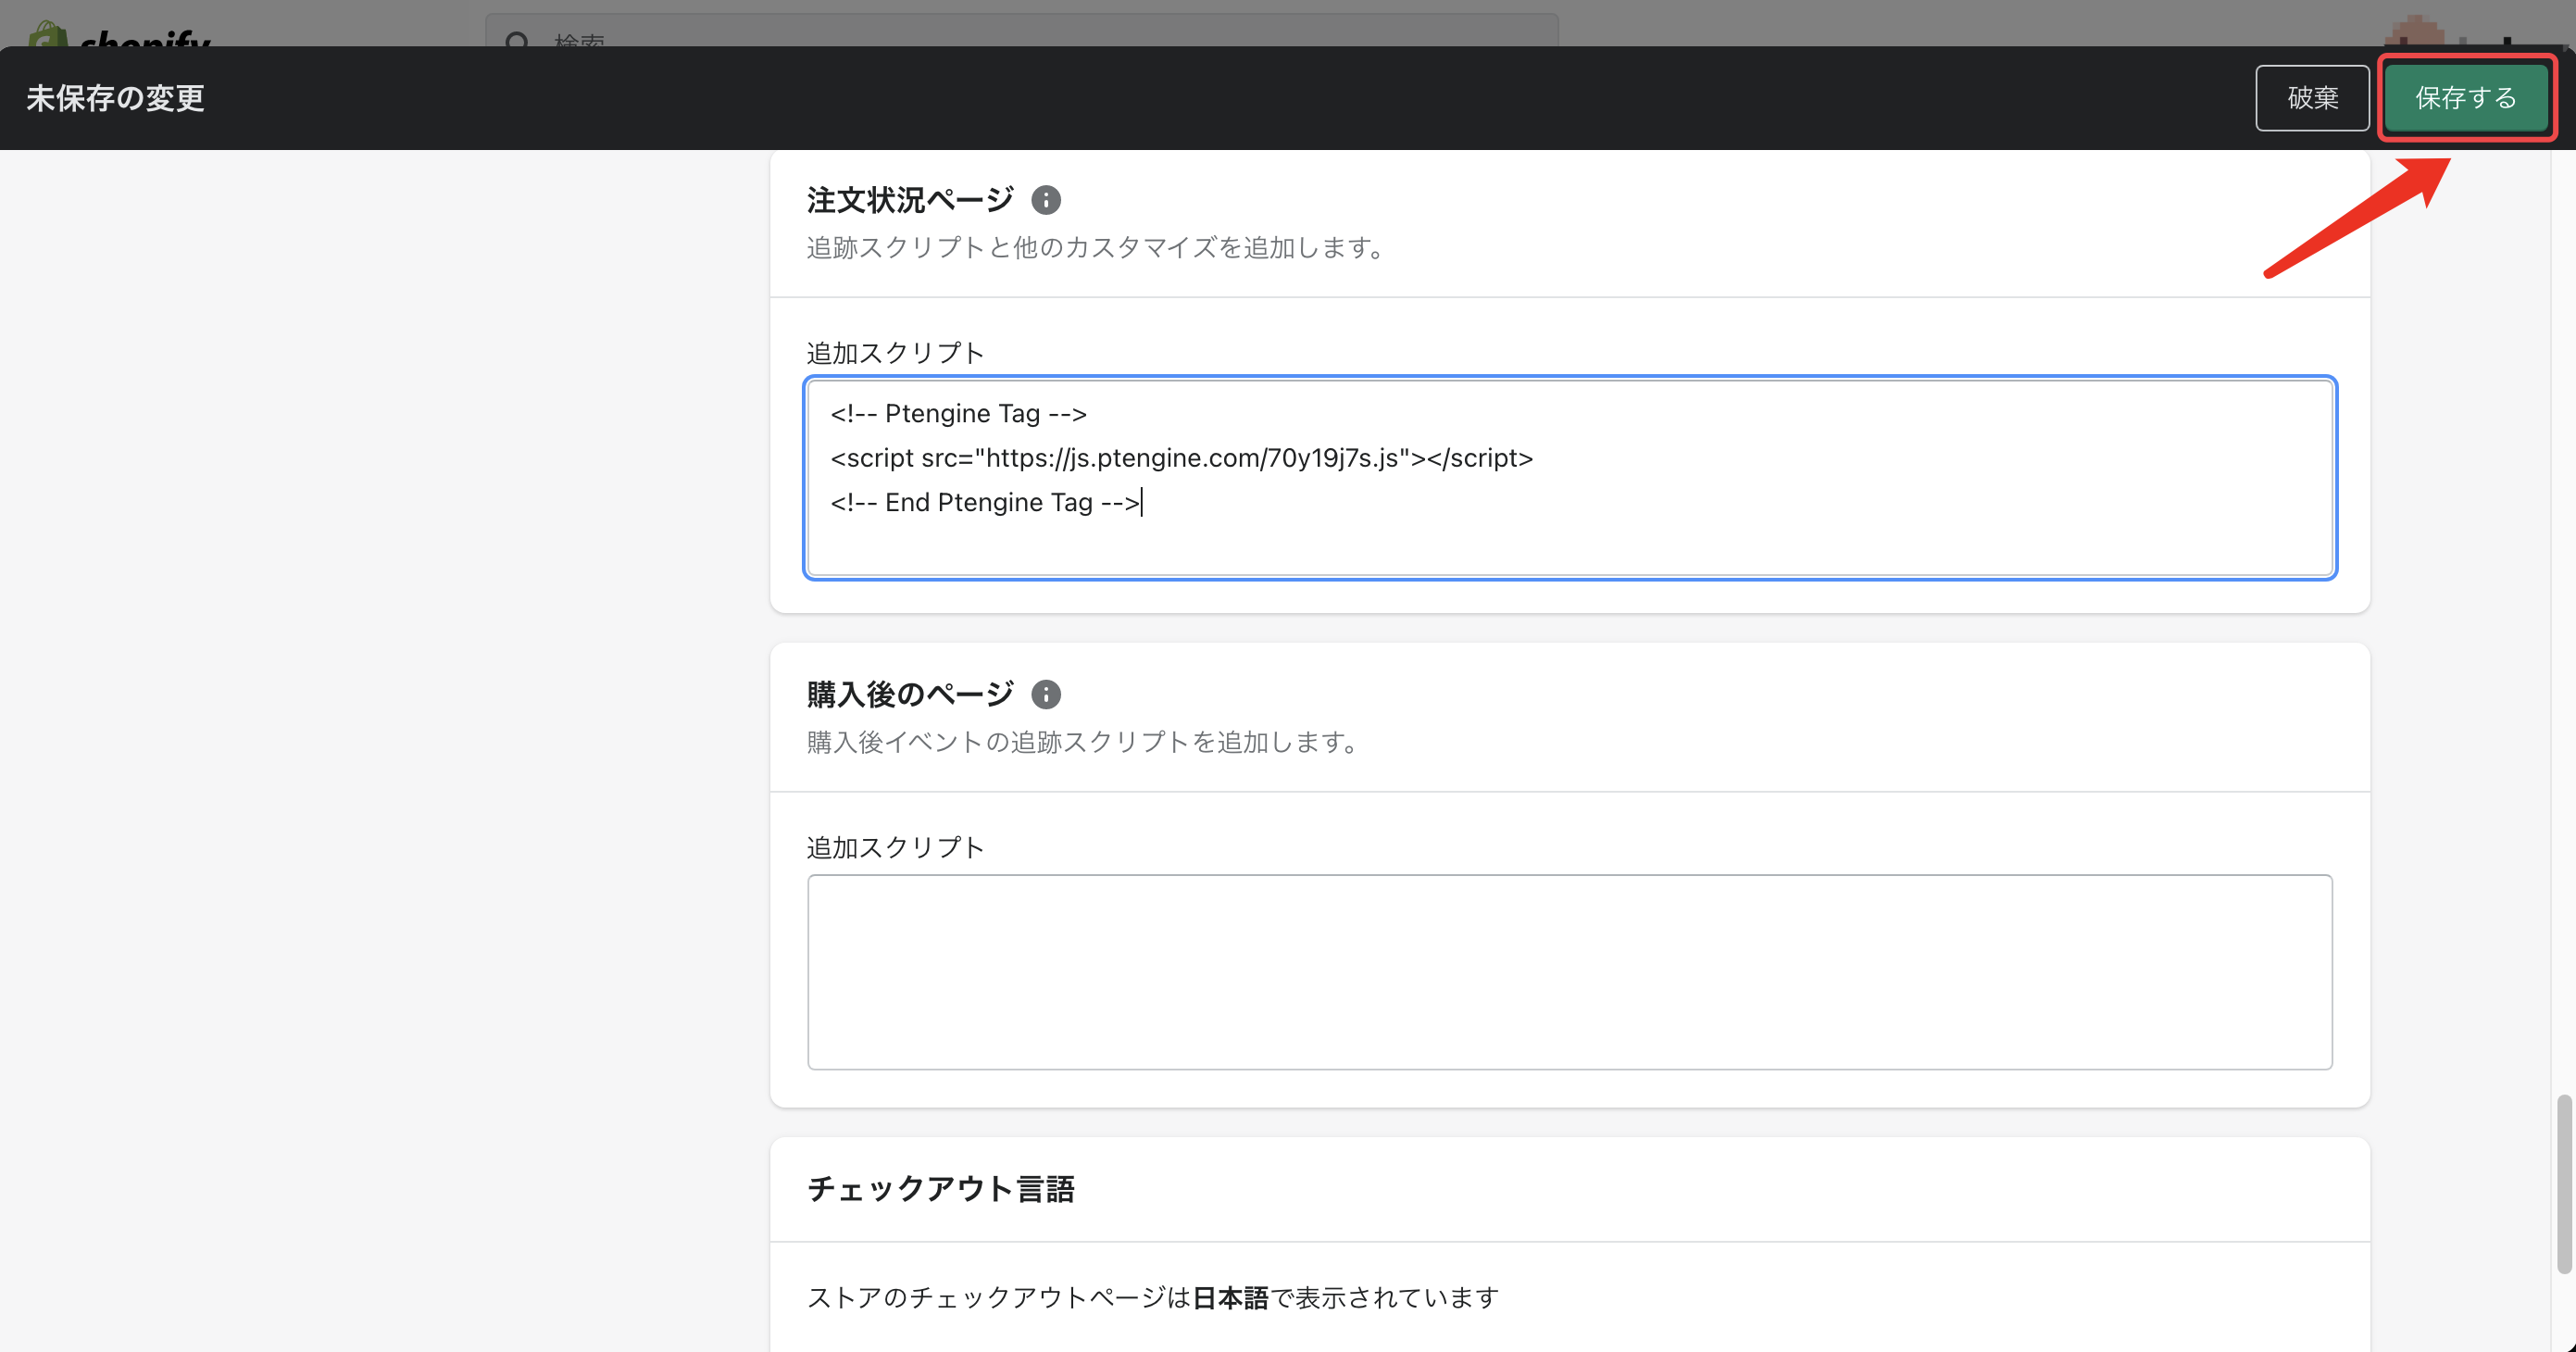Click the line '<!-- Ptengine Tag -->'
The image size is (2576, 1352).
(958, 413)
